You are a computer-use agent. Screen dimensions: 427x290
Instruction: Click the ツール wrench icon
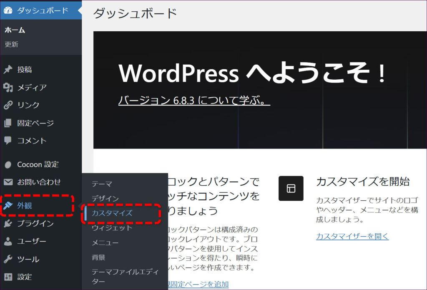8,259
